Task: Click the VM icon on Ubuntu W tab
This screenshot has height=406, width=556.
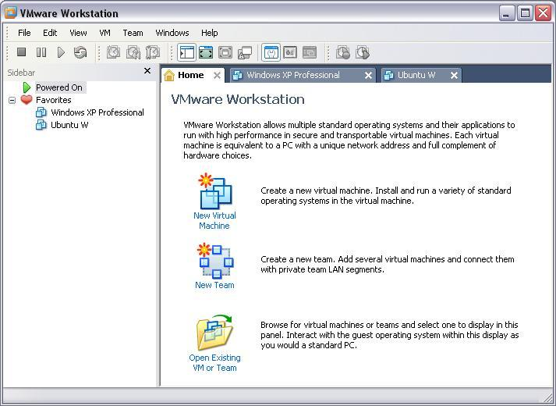Action: click(x=388, y=75)
